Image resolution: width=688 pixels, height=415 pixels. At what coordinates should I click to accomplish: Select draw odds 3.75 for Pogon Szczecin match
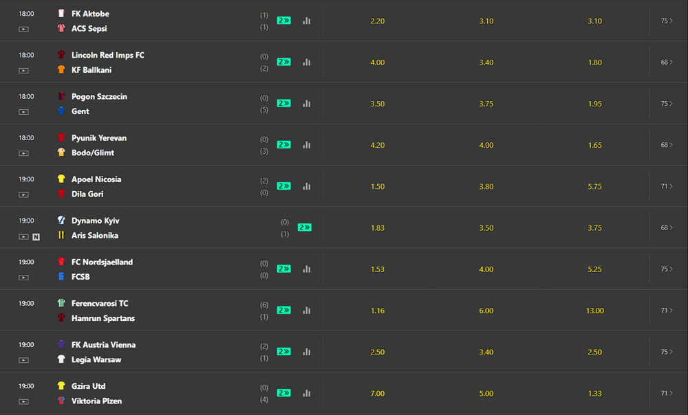tap(486, 104)
